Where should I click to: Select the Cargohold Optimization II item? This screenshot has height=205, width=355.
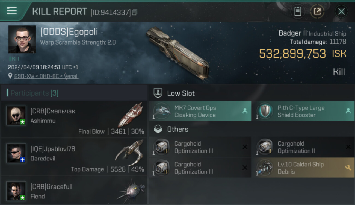303,147
